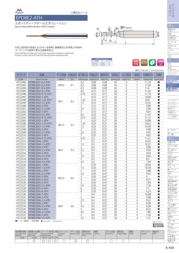The height and width of the screenshot is (253, 179).
Task: Open the 新開工具 maker tab
Action: (x=173, y=241)
